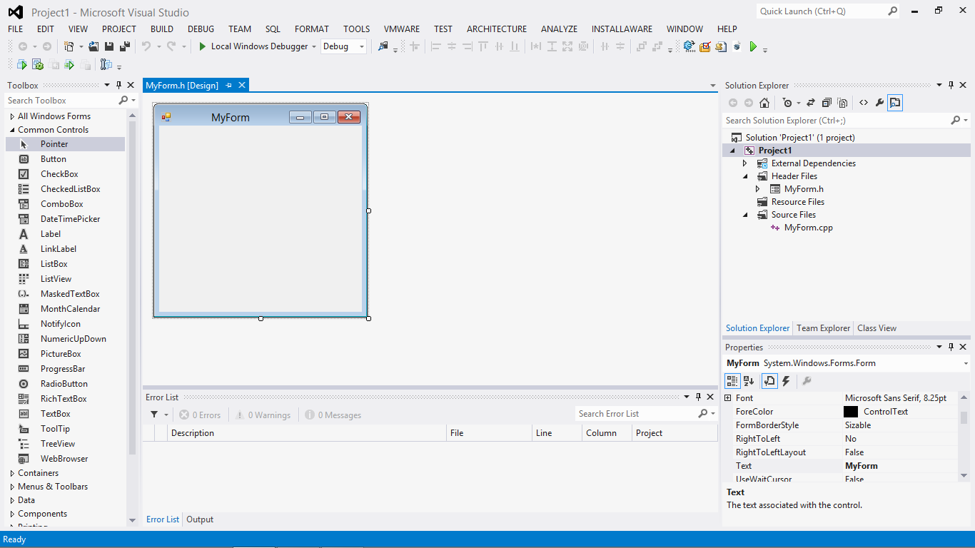Click the Toolbox scrollbar down arrow
The height and width of the screenshot is (548, 975).
pyautogui.click(x=132, y=520)
